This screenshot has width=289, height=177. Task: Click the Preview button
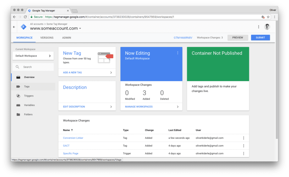coord(238,38)
